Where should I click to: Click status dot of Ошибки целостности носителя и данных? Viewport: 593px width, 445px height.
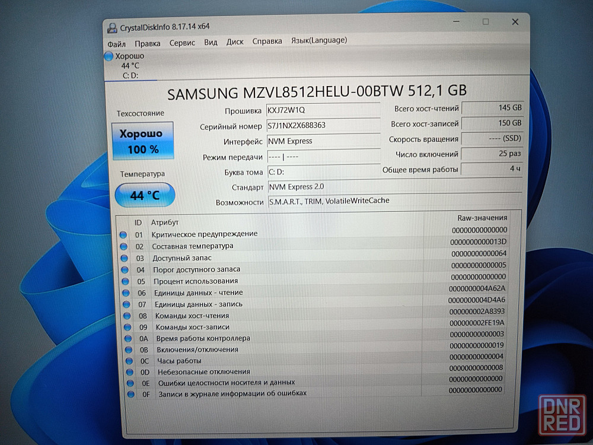click(x=130, y=383)
